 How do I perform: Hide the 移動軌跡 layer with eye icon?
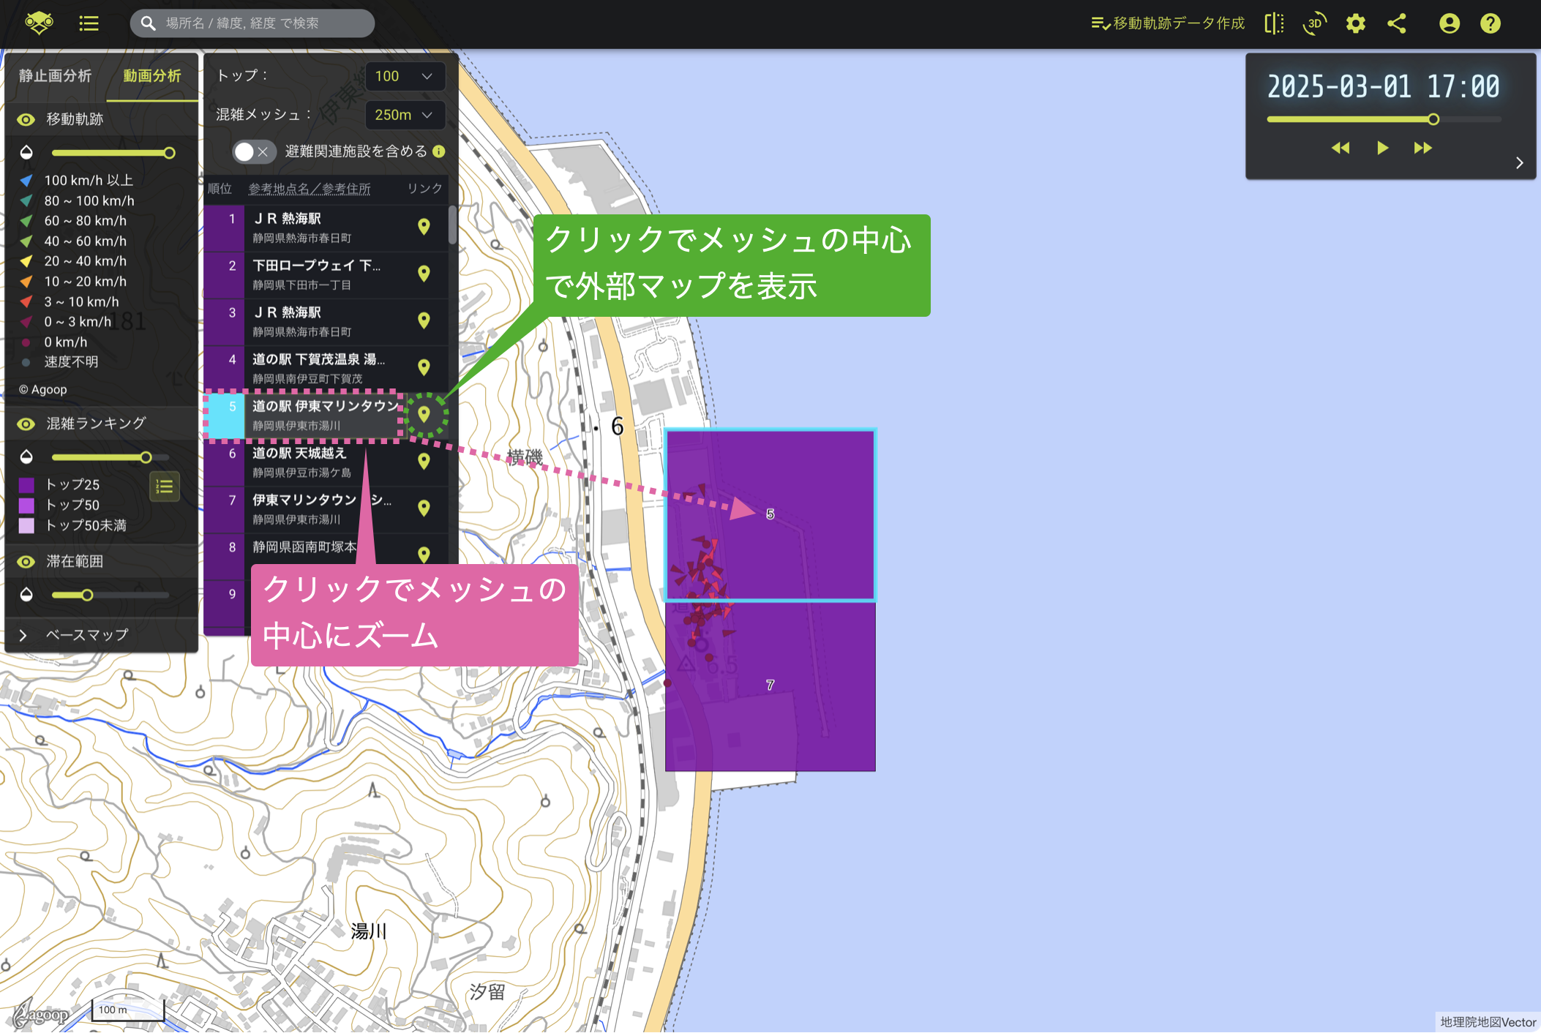pyautogui.click(x=26, y=119)
